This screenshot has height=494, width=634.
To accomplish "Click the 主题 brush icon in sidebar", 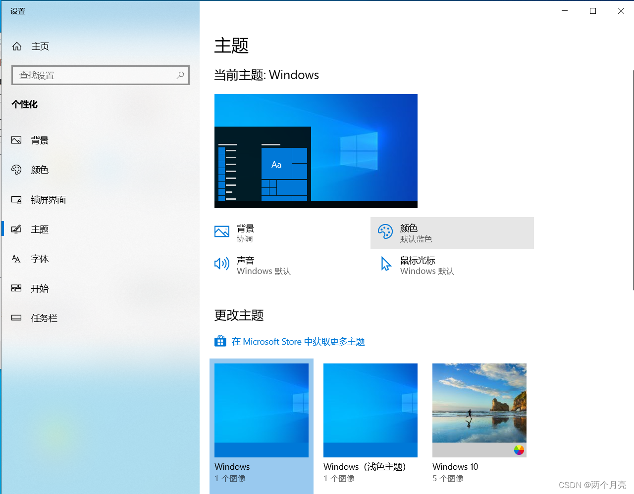I will tap(16, 229).
